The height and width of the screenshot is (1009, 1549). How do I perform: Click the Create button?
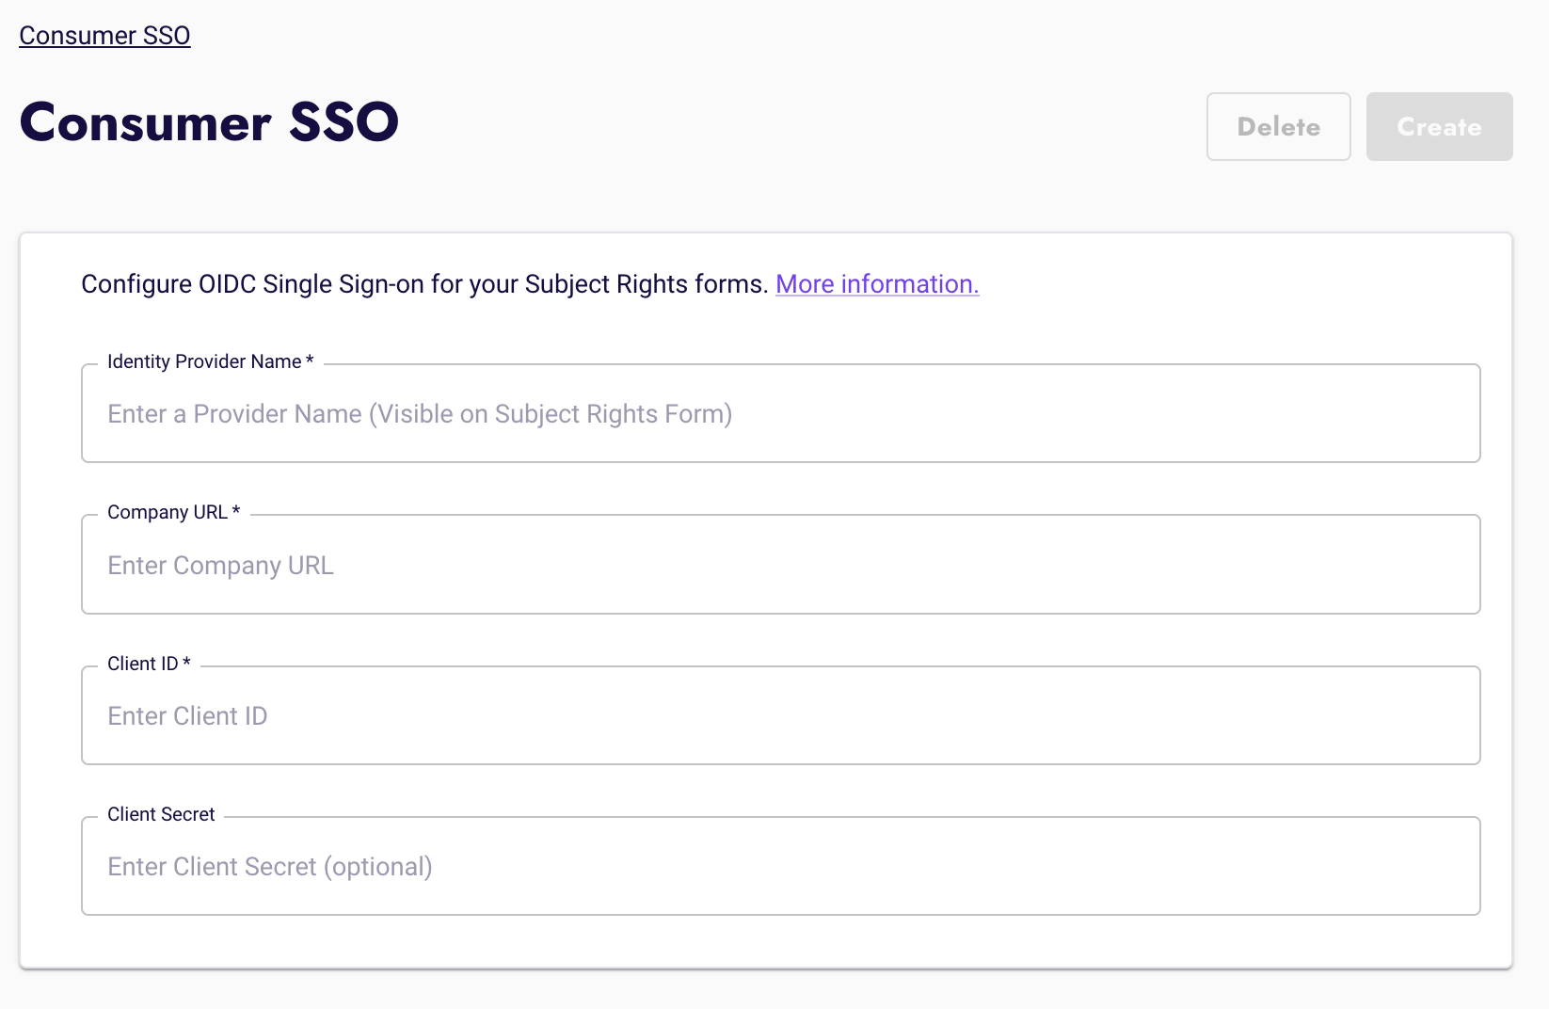click(1439, 126)
